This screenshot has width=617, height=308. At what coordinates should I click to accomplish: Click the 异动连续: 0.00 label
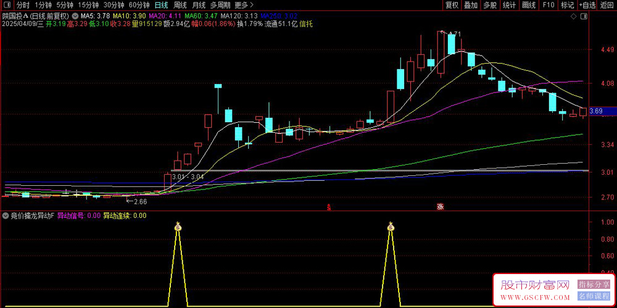(125, 216)
